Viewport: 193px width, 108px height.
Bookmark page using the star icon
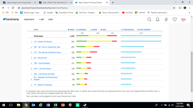pyautogui.click(x=174, y=8)
